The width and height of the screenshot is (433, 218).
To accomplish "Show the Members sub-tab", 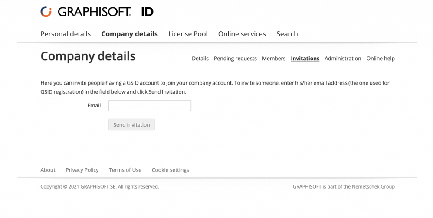I will (x=274, y=59).
